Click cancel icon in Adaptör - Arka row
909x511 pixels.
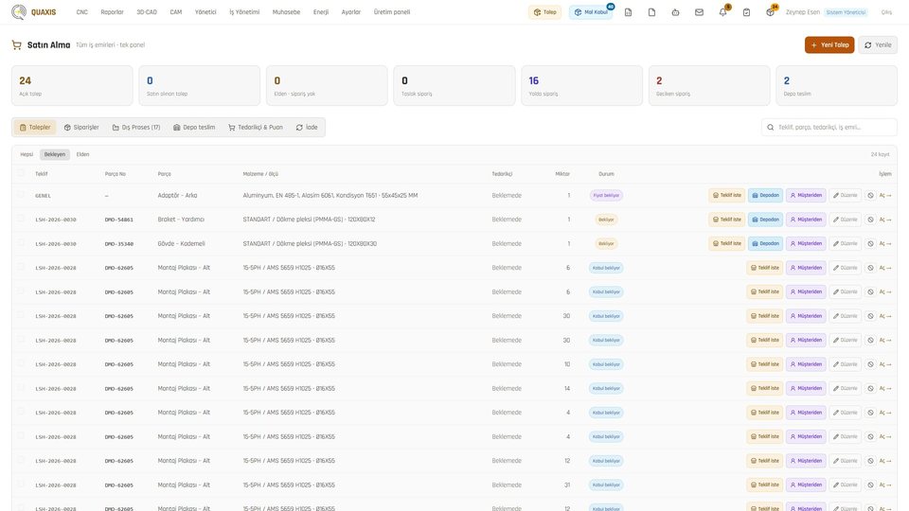coord(870,195)
